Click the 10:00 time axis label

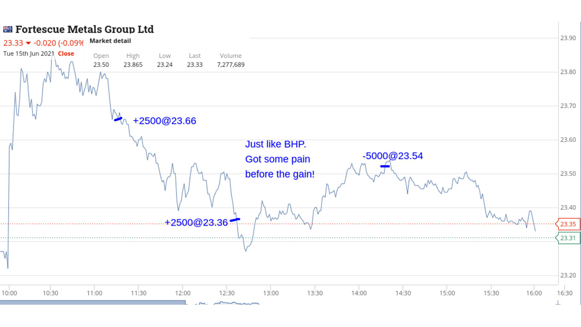[10, 293]
